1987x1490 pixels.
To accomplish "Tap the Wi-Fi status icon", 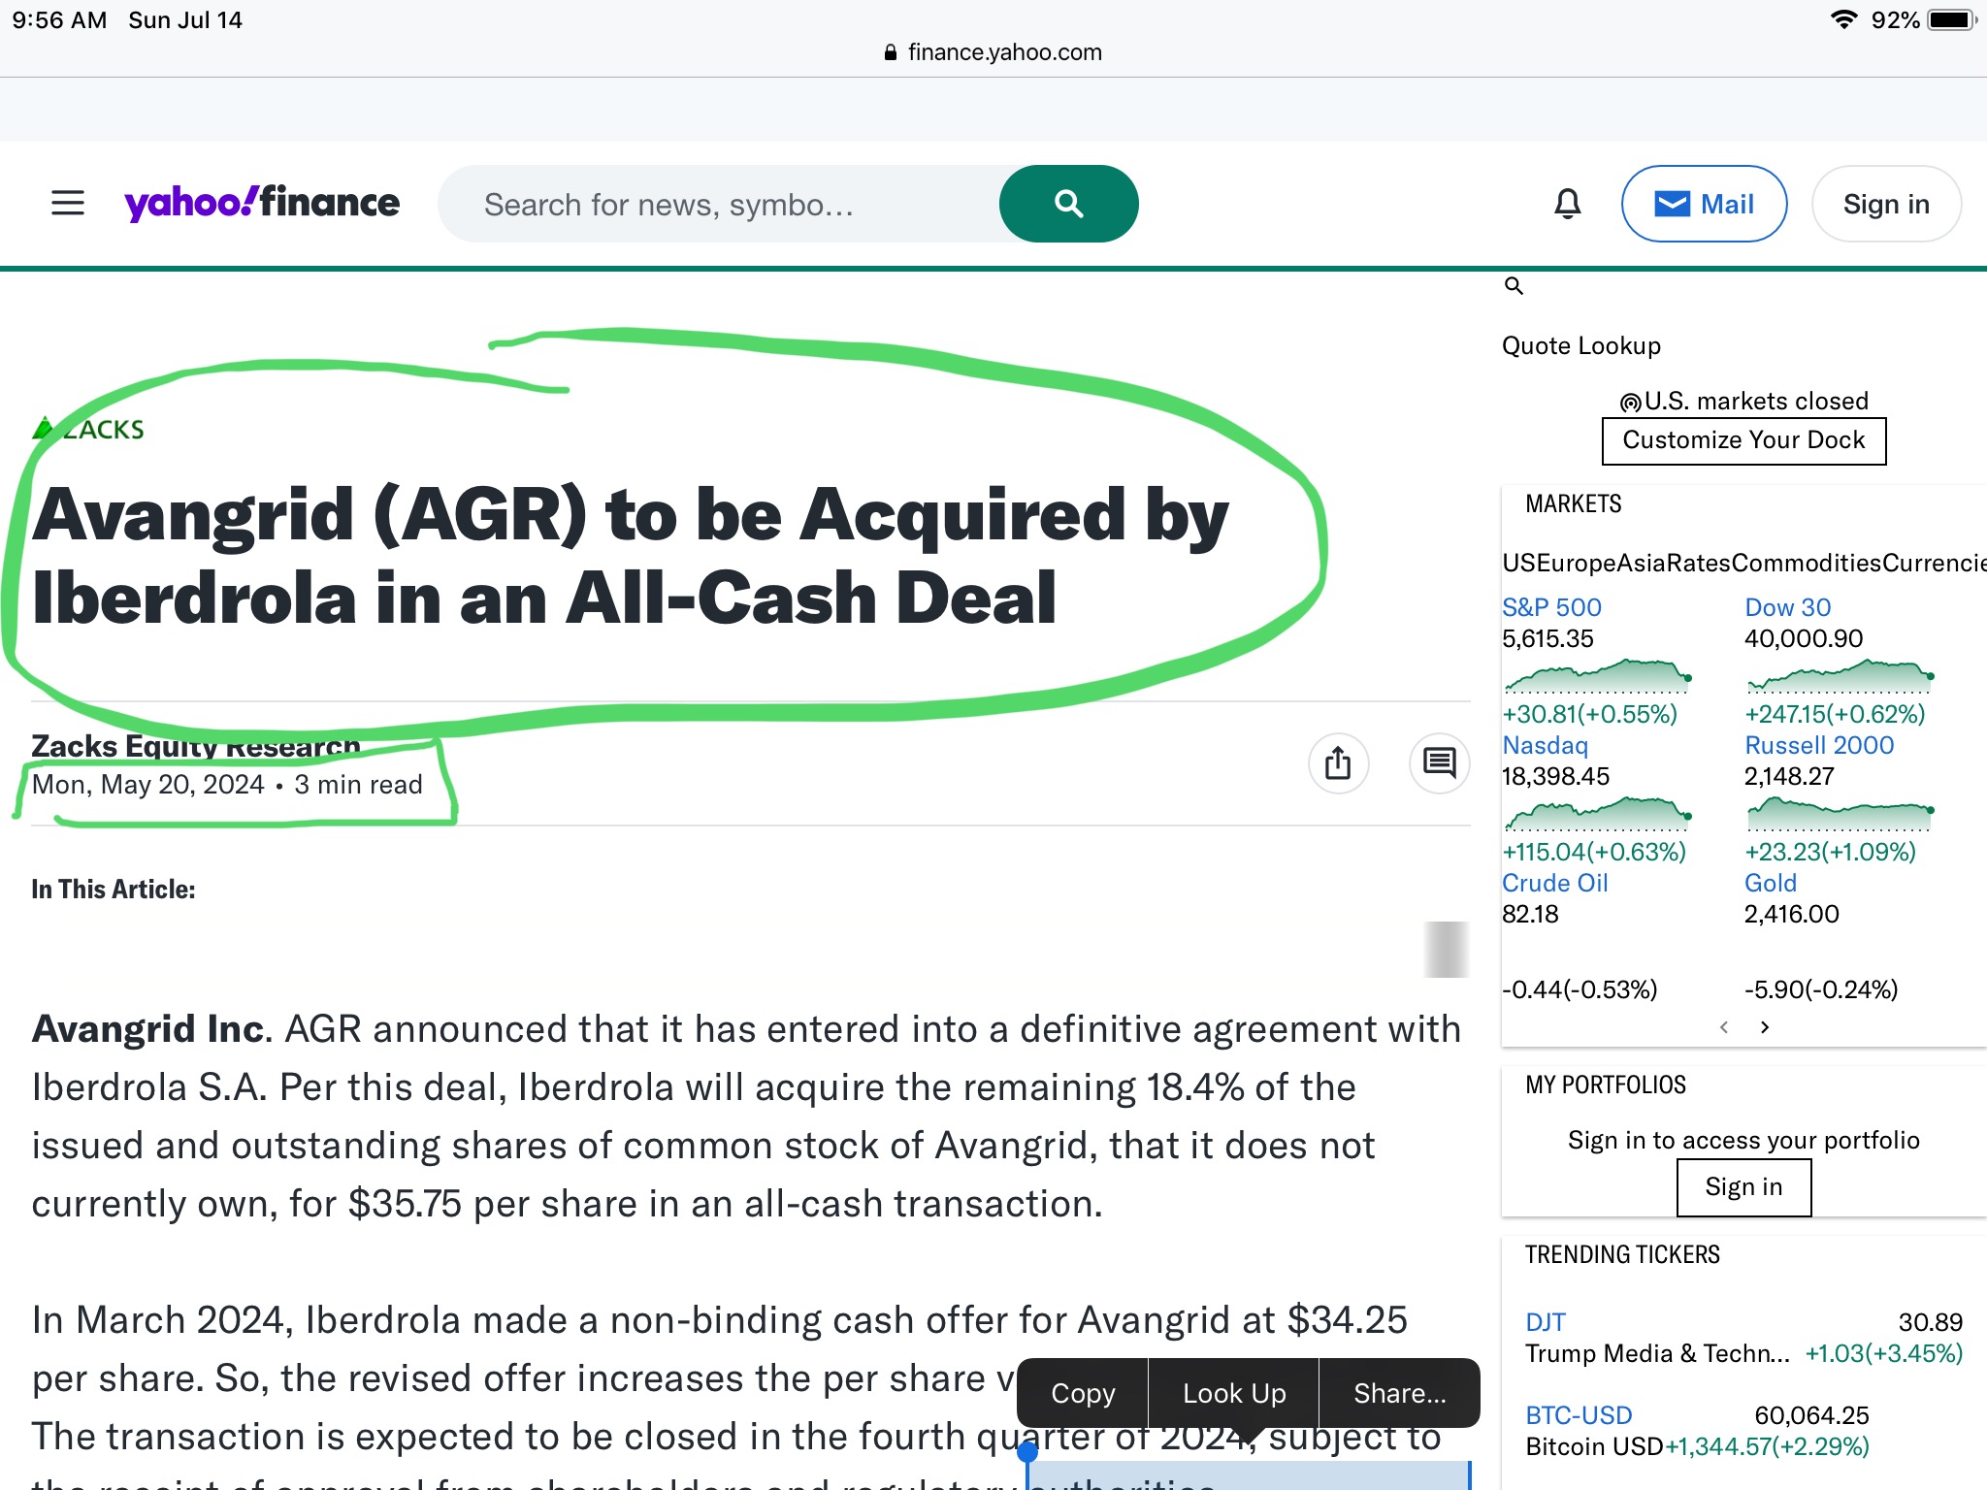I will 1843,19.
